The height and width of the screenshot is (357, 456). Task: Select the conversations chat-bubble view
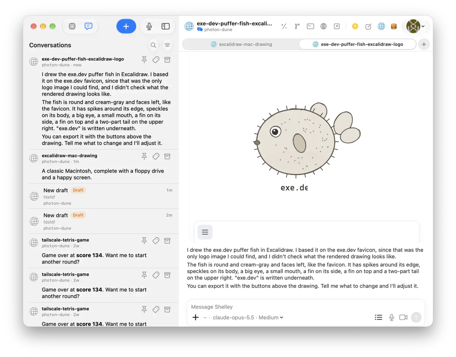click(88, 26)
